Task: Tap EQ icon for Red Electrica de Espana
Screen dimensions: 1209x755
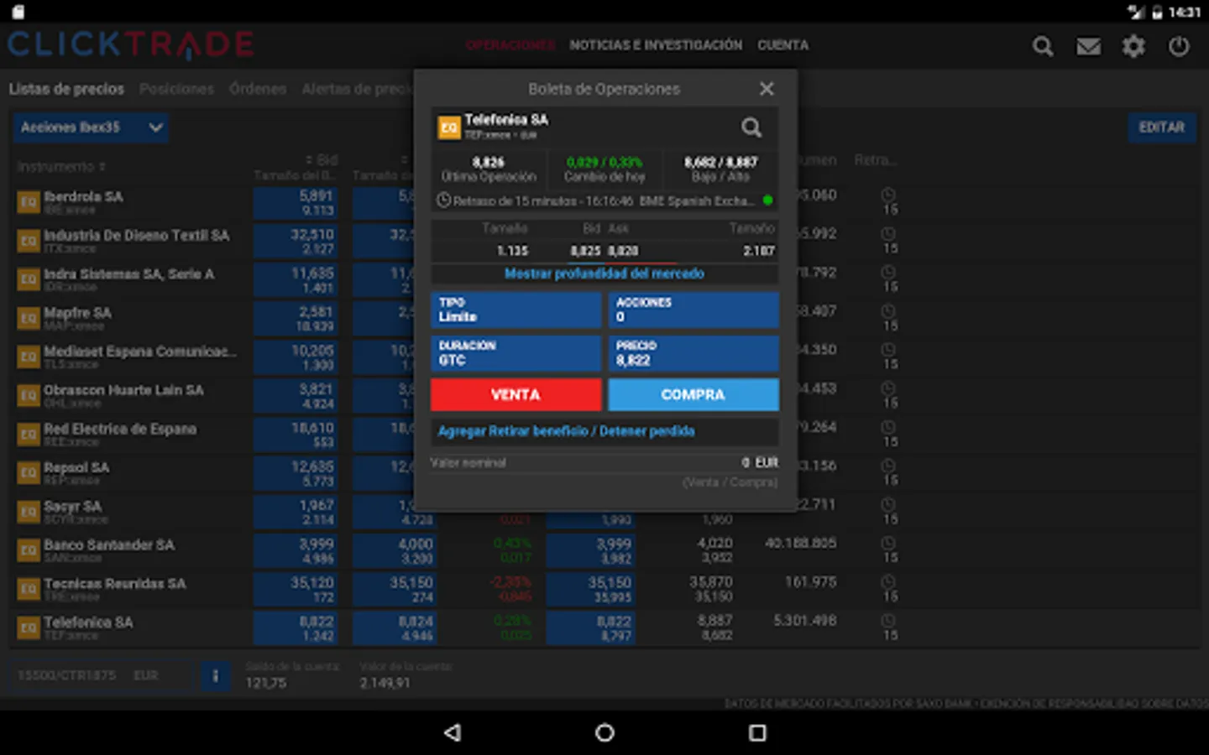Action: point(29,434)
